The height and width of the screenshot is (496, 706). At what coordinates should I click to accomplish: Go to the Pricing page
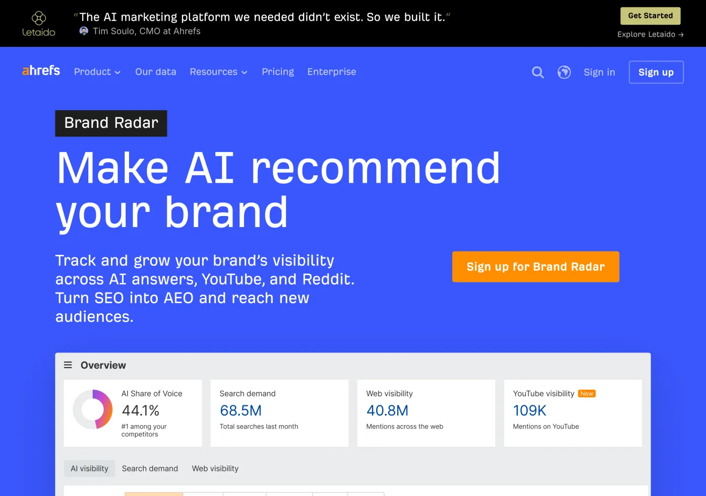(x=278, y=72)
